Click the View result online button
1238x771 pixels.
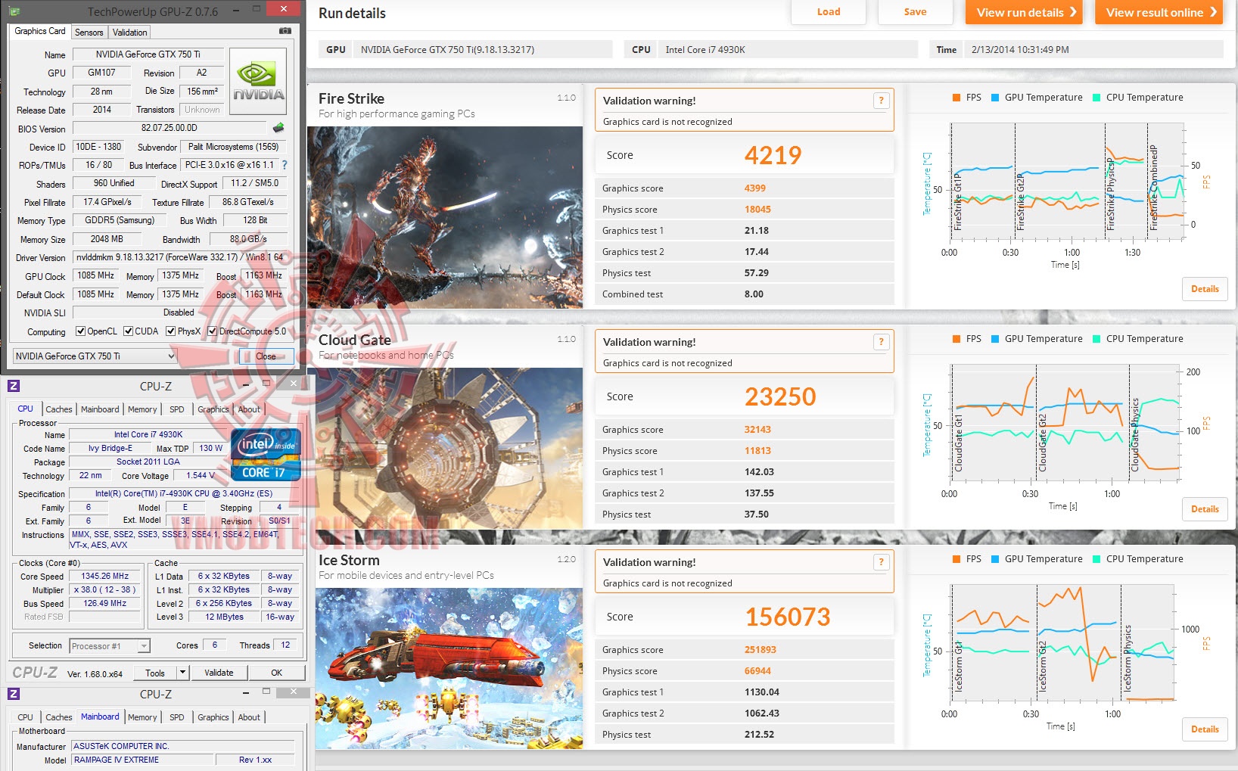(x=1159, y=12)
